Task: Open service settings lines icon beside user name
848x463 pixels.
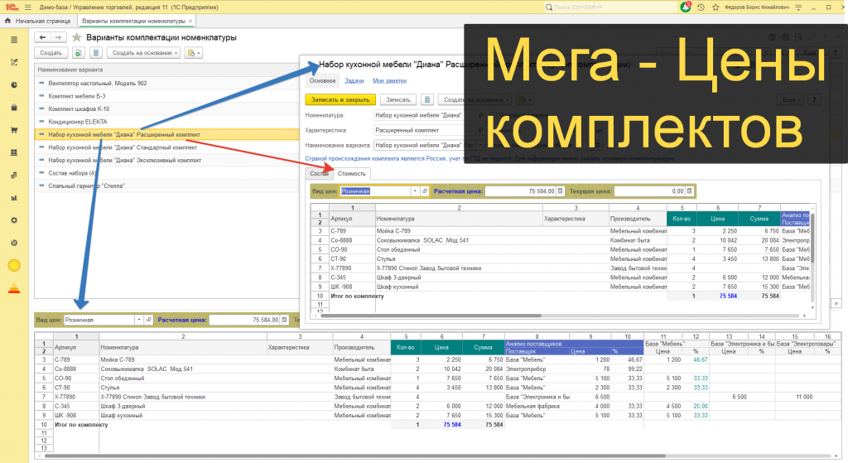Action: pyautogui.click(x=798, y=7)
